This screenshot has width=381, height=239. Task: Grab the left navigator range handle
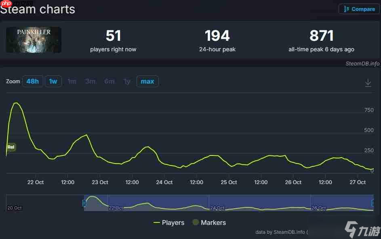click(x=84, y=203)
